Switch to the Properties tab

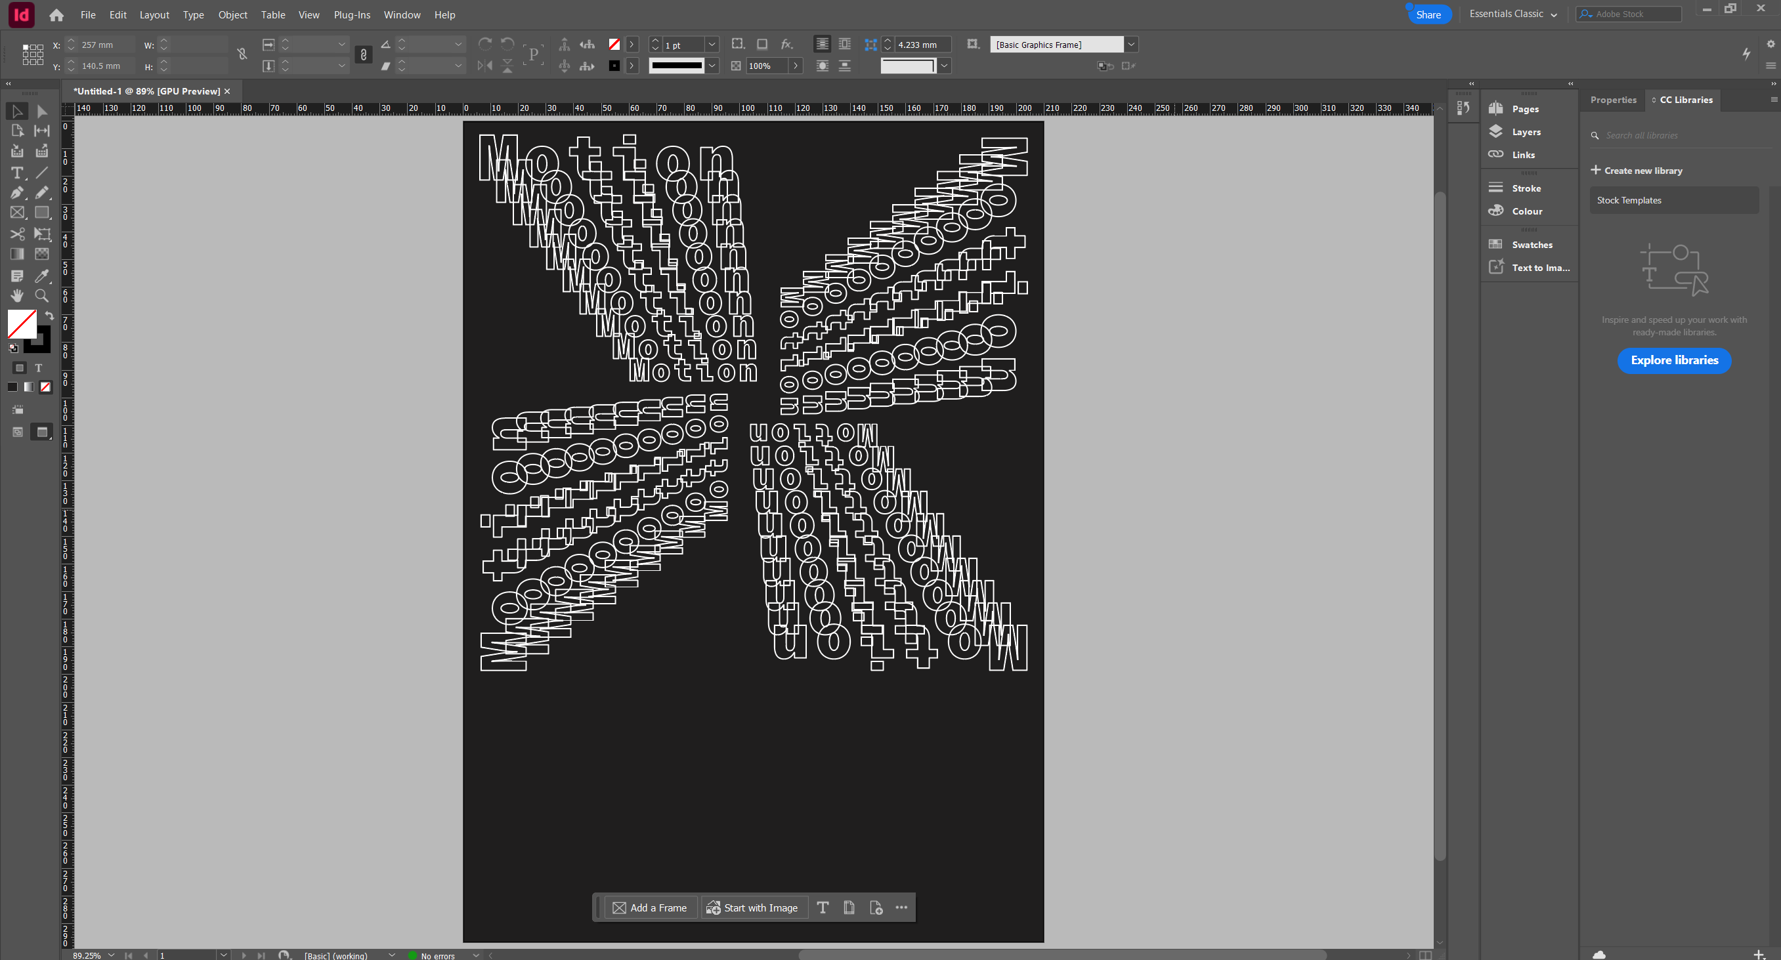(1613, 100)
